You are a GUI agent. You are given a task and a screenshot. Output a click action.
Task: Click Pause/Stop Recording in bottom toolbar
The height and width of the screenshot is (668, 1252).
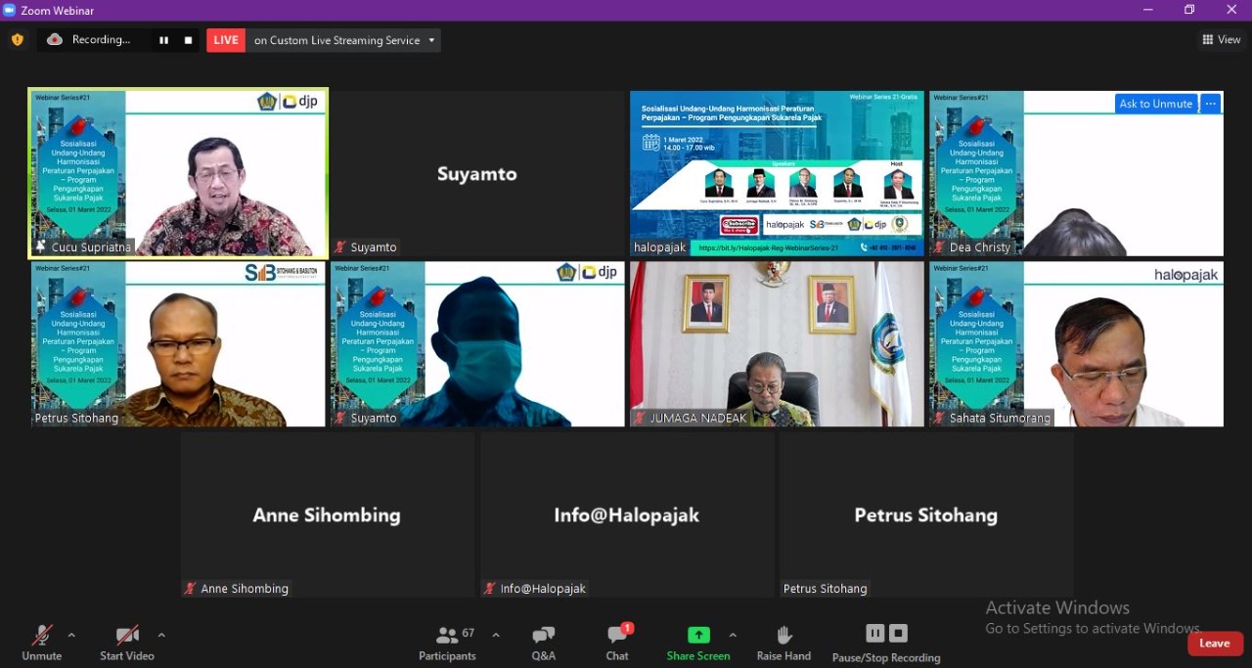tap(886, 642)
